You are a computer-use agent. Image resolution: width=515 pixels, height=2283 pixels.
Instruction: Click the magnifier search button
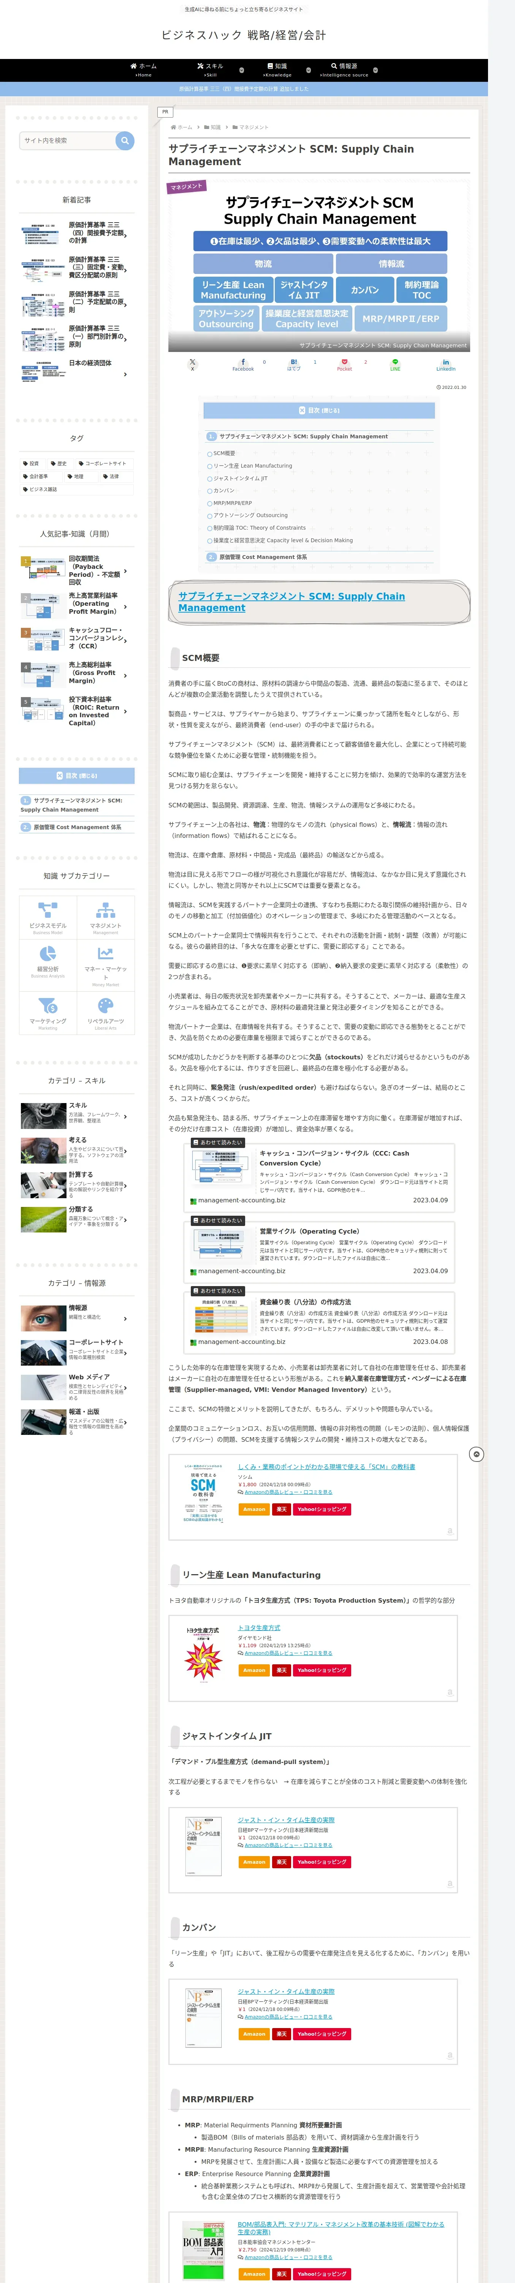click(125, 140)
